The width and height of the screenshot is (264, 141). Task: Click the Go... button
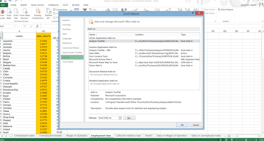point(129,118)
